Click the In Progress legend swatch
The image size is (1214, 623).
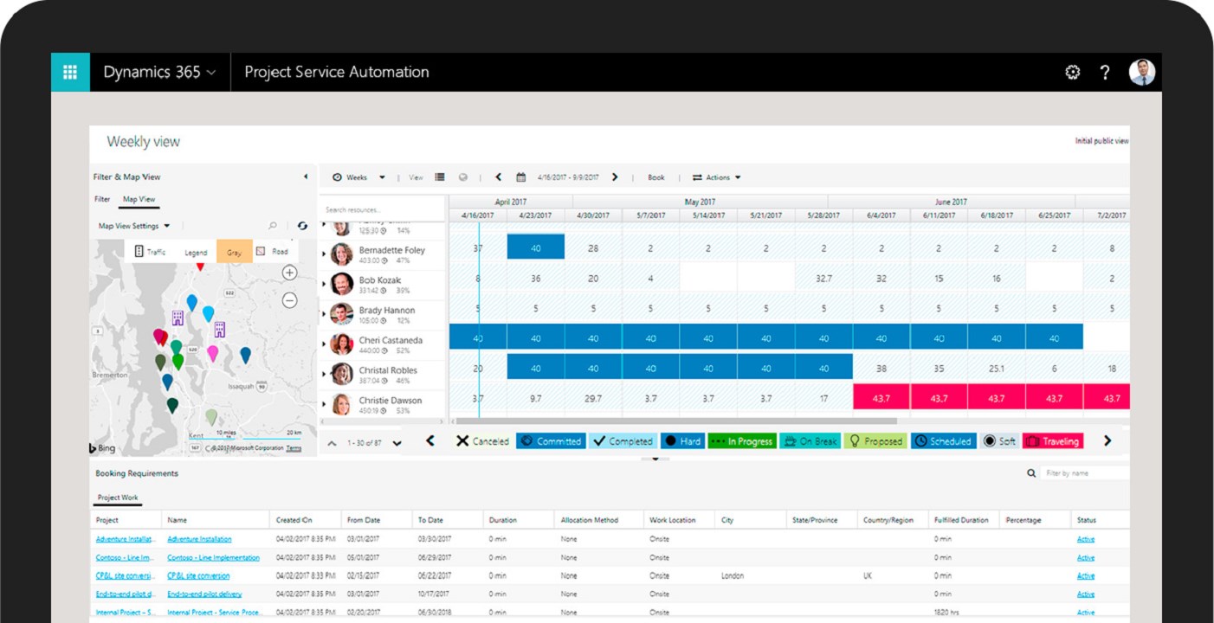[741, 441]
